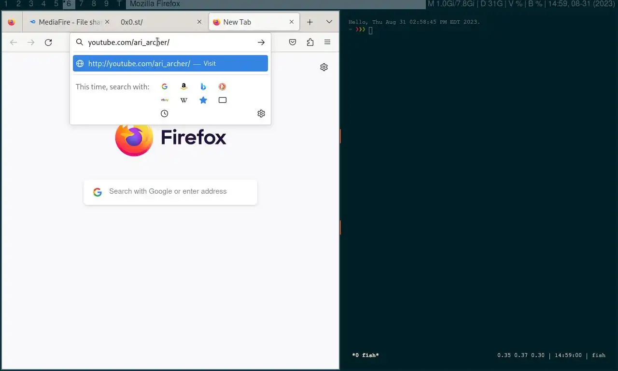Switch to workspace 9
The image size is (618, 371).
tap(106, 4)
